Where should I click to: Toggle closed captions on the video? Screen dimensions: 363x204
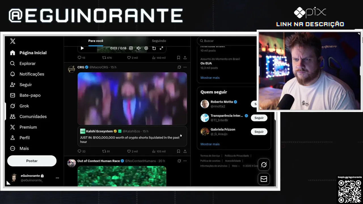131,48
